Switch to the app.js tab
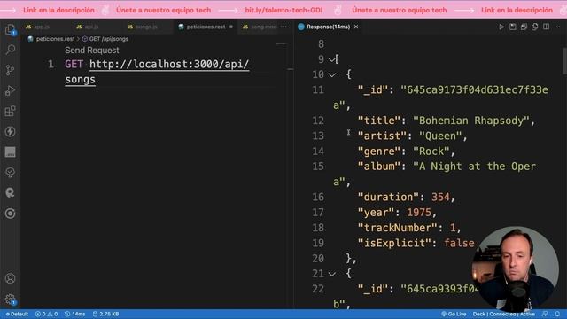The height and width of the screenshot is (319, 567). 37,27
